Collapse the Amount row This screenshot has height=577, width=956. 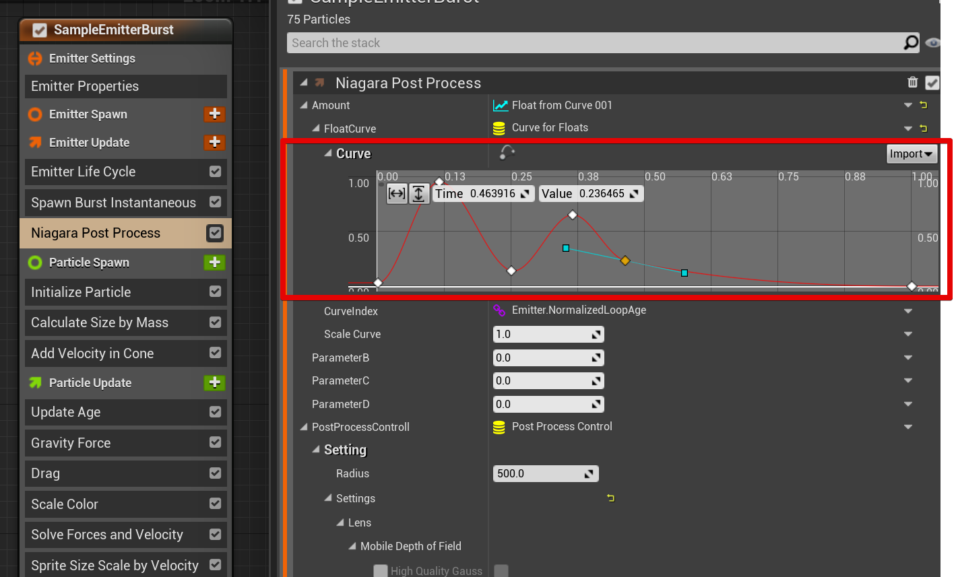(304, 105)
